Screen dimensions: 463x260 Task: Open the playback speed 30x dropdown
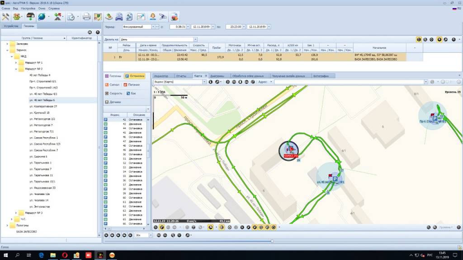click(151, 235)
